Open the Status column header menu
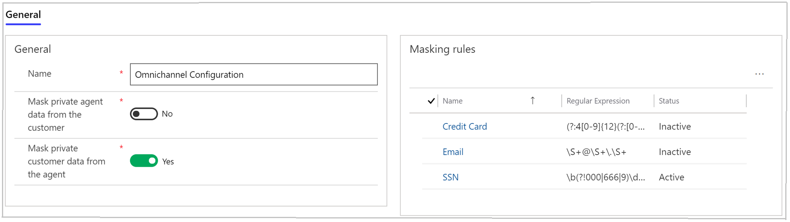This screenshot has width=790, height=222. (669, 101)
